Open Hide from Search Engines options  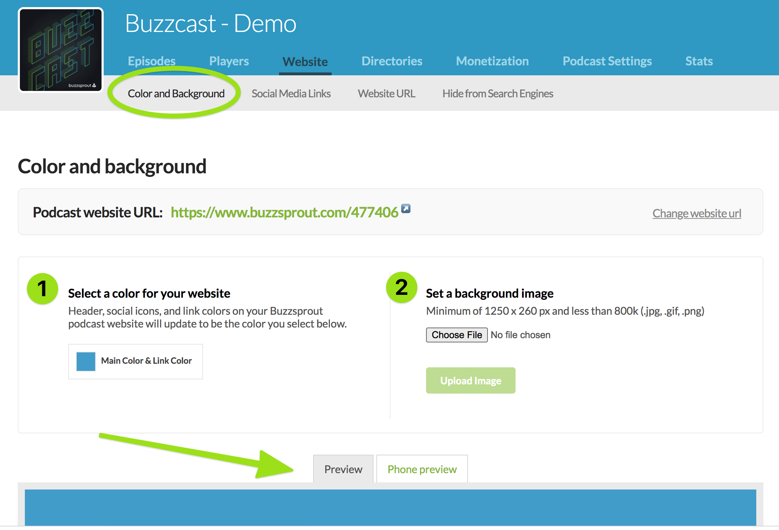pos(497,93)
